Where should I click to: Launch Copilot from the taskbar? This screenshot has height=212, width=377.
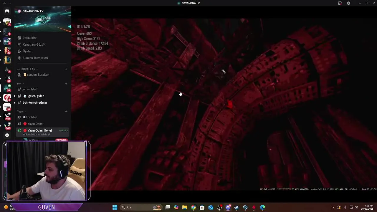(176, 207)
